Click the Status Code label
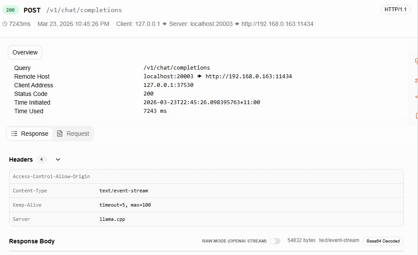This screenshot has height=255, width=418. (x=31, y=94)
